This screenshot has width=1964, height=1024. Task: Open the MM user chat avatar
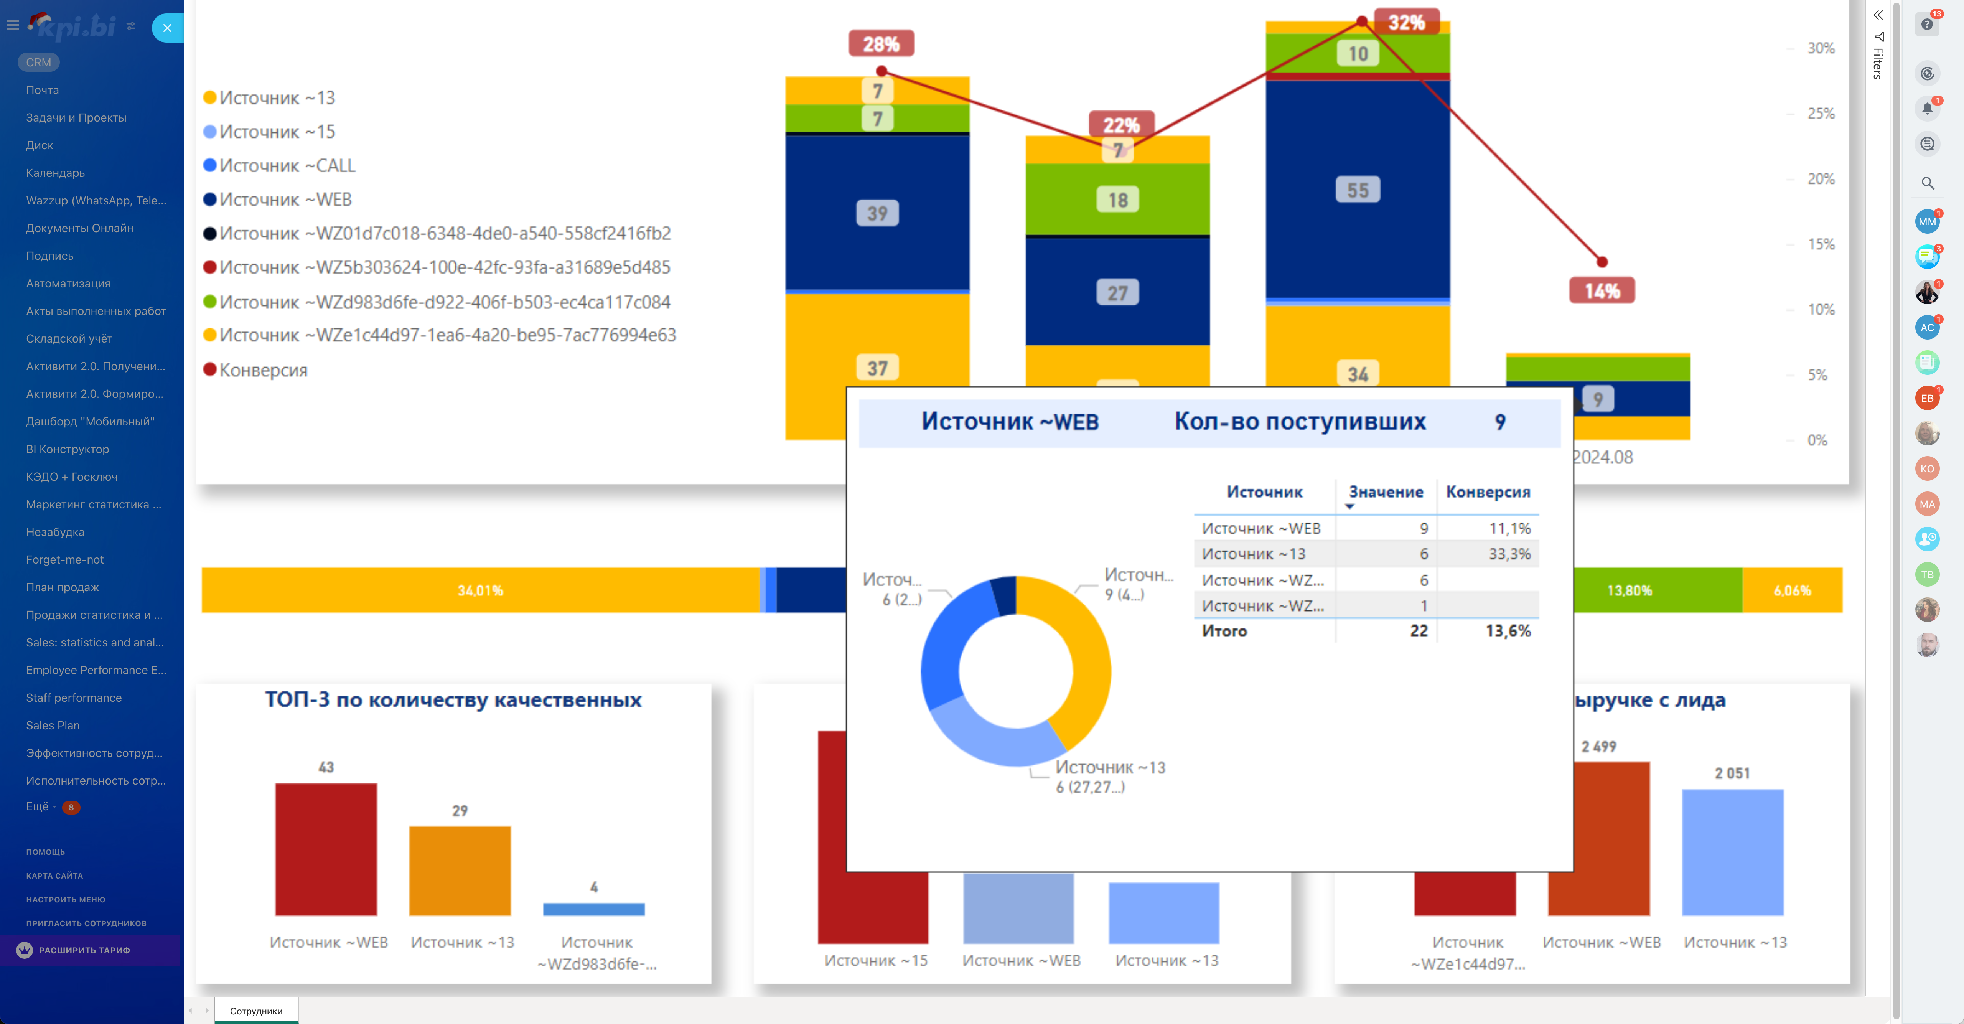pos(1927,222)
